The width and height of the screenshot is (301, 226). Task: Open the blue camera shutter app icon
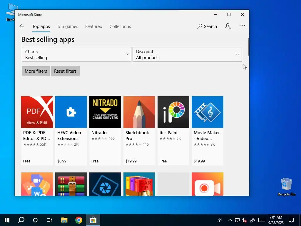pos(105,184)
